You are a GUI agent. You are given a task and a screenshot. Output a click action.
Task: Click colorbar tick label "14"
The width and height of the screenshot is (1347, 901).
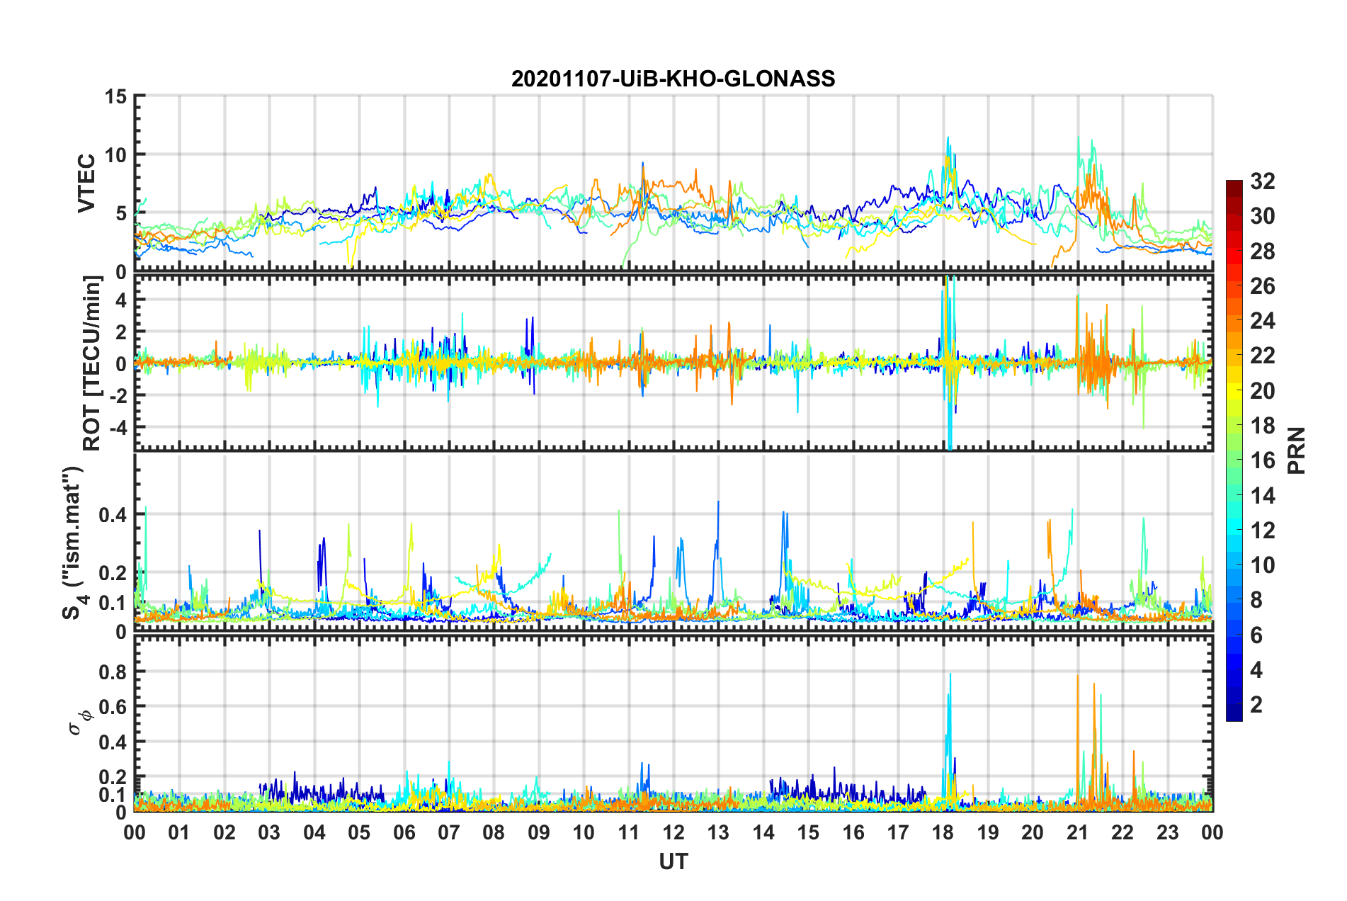click(x=1262, y=496)
